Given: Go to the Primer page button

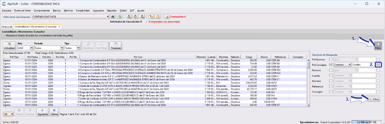Looking at the screenshot, I should [x=19, y=112].
